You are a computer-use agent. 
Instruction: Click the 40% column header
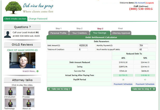point(123,58)
